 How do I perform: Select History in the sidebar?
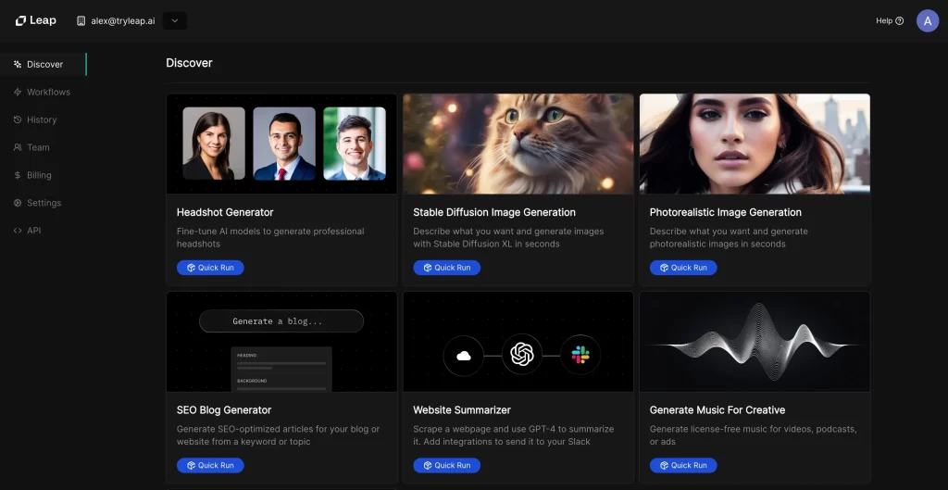[x=42, y=119]
